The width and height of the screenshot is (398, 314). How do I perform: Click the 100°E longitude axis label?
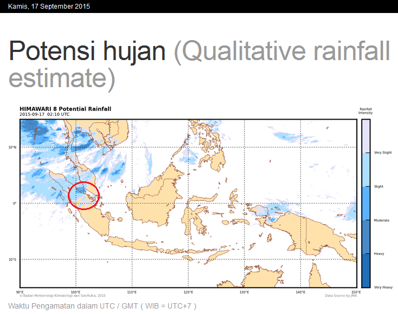click(x=75, y=292)
